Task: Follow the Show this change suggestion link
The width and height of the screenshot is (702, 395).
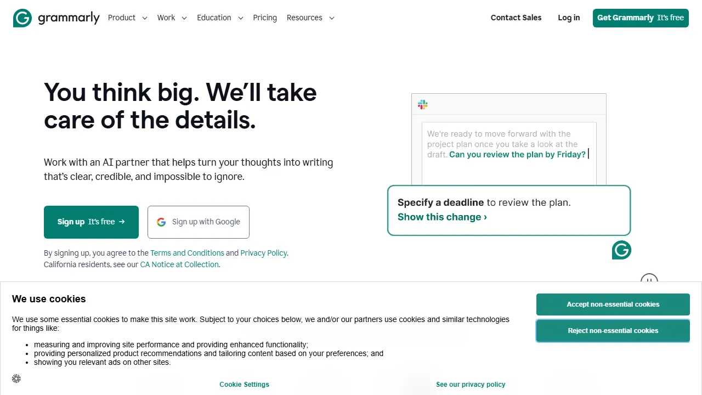Action: [440, 217]
